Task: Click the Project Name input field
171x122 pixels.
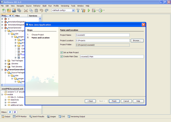Action: 103,35
